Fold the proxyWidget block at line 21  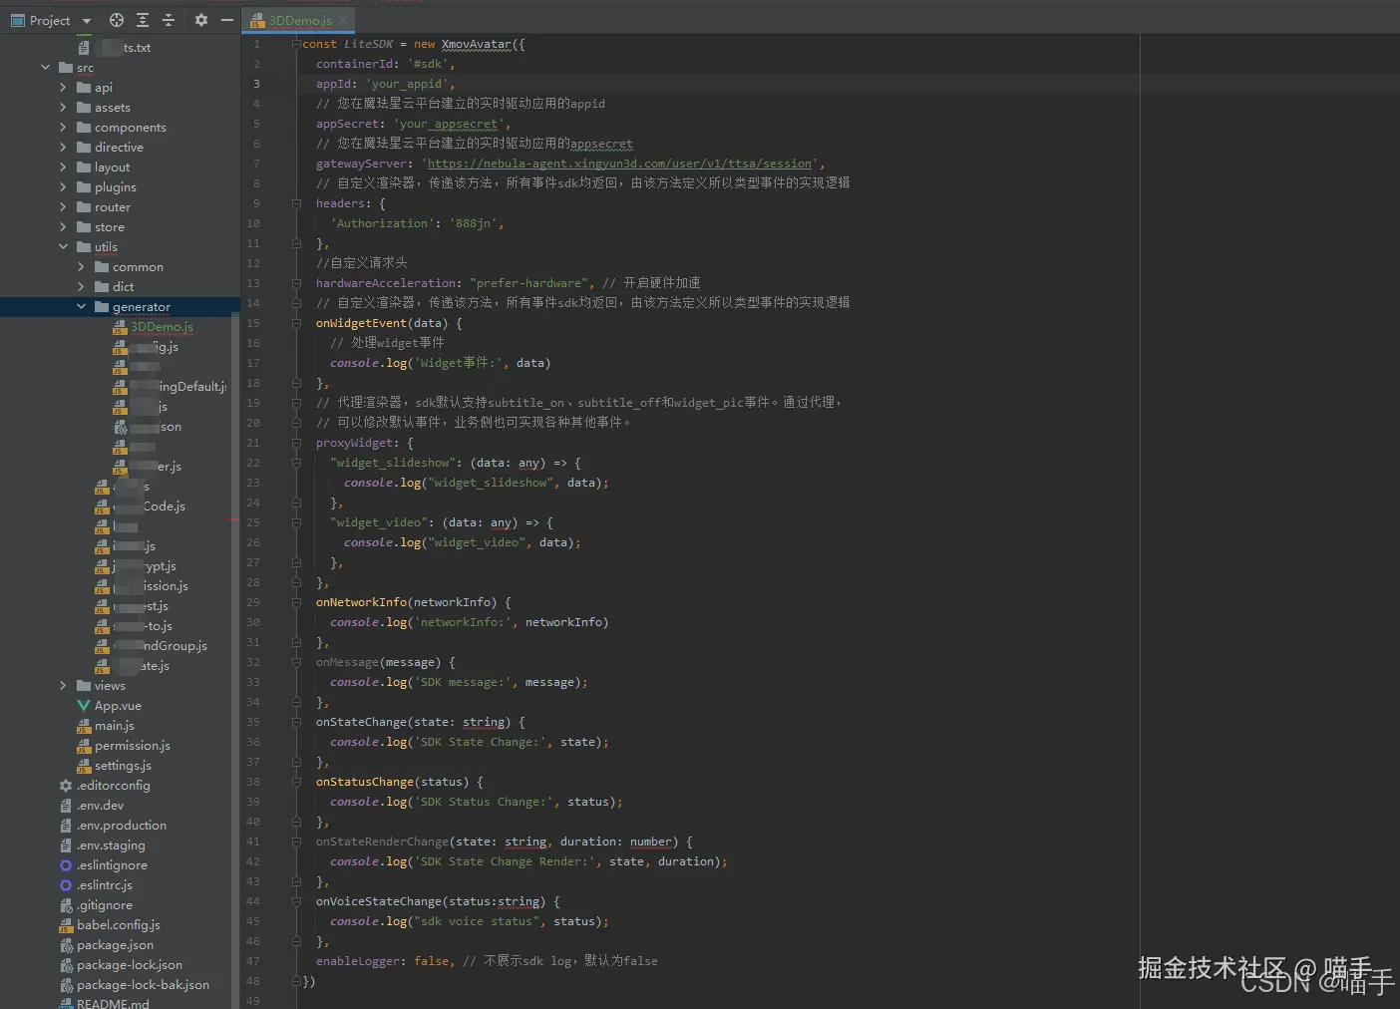[296, 443]
